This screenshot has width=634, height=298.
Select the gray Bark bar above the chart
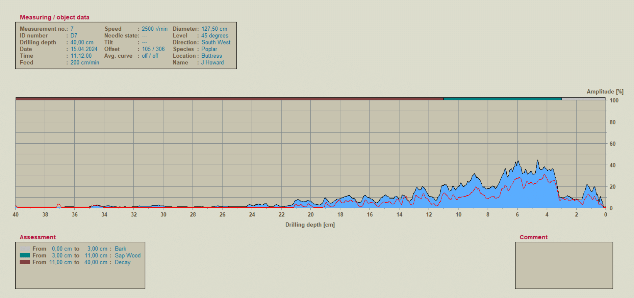point(583,99)
